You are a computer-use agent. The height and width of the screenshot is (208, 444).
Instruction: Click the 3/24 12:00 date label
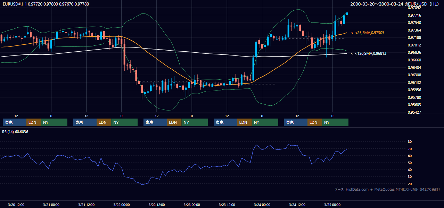pos(297,205)
